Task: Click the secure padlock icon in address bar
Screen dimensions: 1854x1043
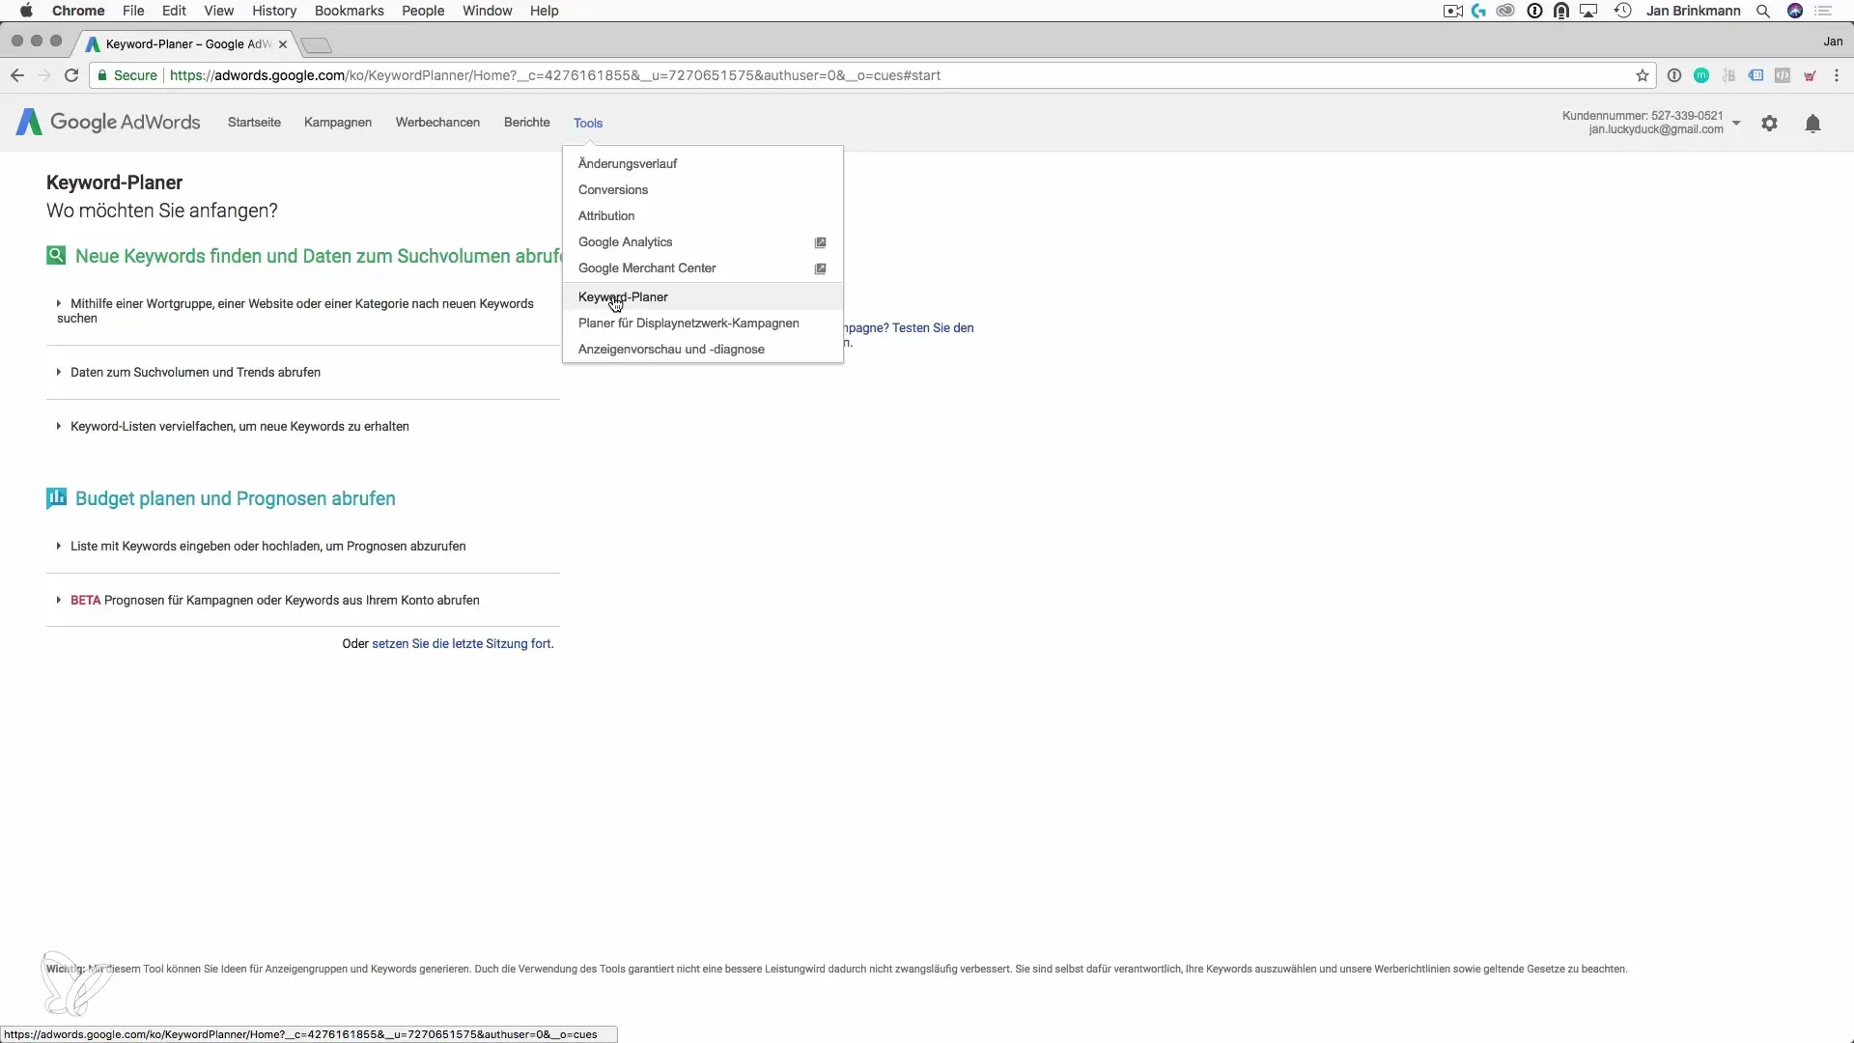Action: [x=102, y=75]
